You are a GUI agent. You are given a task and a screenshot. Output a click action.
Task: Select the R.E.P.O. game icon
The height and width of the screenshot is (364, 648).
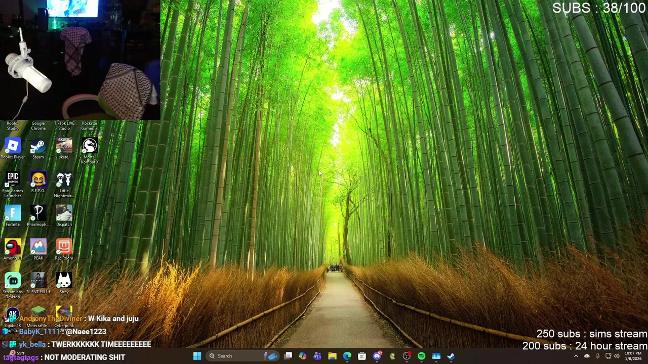point(38,183)
